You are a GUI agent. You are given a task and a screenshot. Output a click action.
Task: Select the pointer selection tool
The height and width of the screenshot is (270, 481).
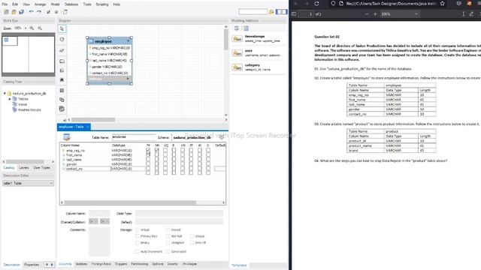coord(62,28)
